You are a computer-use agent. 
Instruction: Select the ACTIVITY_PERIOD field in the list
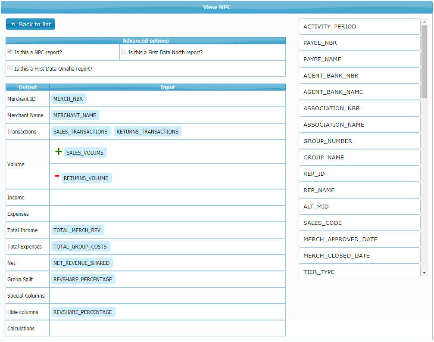click(359, 27)
